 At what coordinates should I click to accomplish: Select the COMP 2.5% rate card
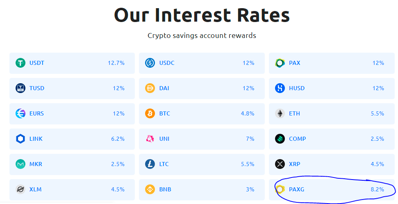click(332, 139)
